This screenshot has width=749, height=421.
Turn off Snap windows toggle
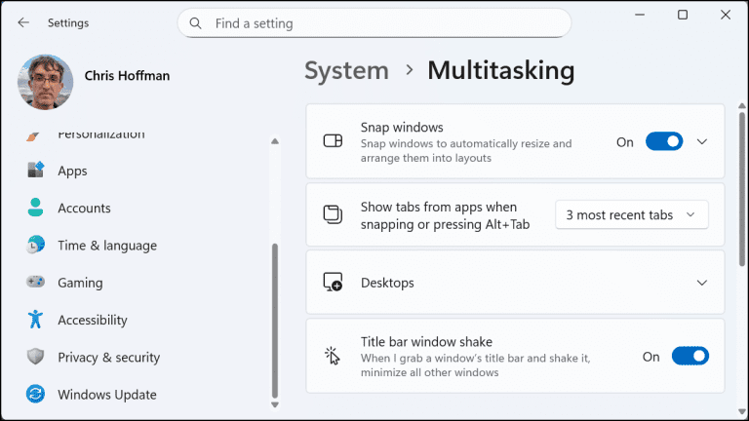tap(664, 142)
